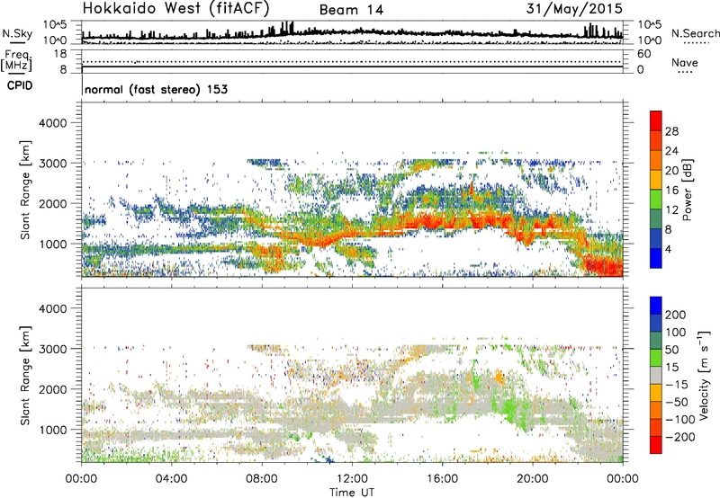Image resolution: width=720 pixels, height=498 pixels.
Task: Click the '20:00' time tick label
Action: pos(532,479)
